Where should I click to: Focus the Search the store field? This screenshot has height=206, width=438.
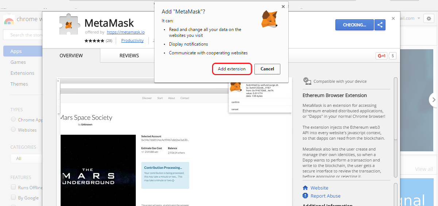23,35
